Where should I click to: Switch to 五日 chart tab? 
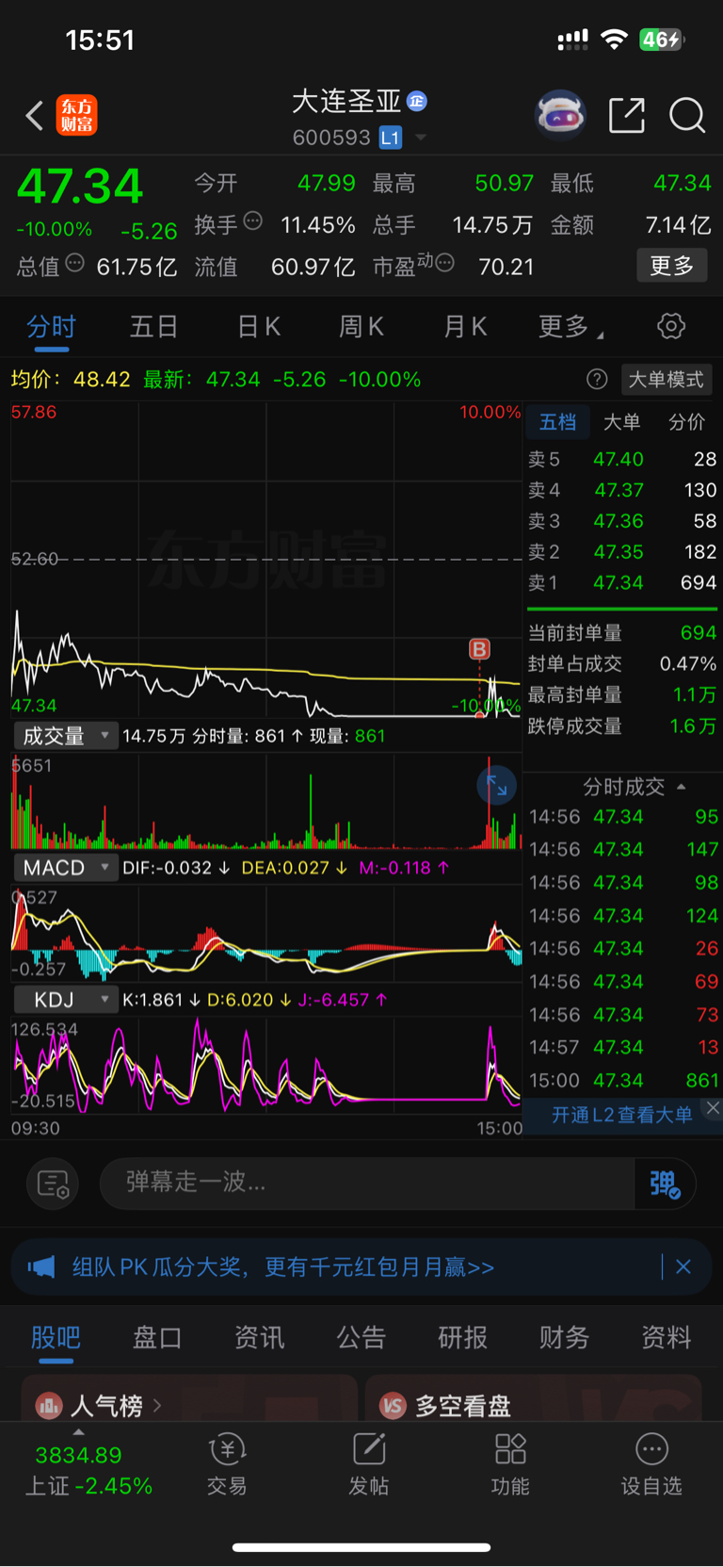pyautogui.click(x=154, y=327)
